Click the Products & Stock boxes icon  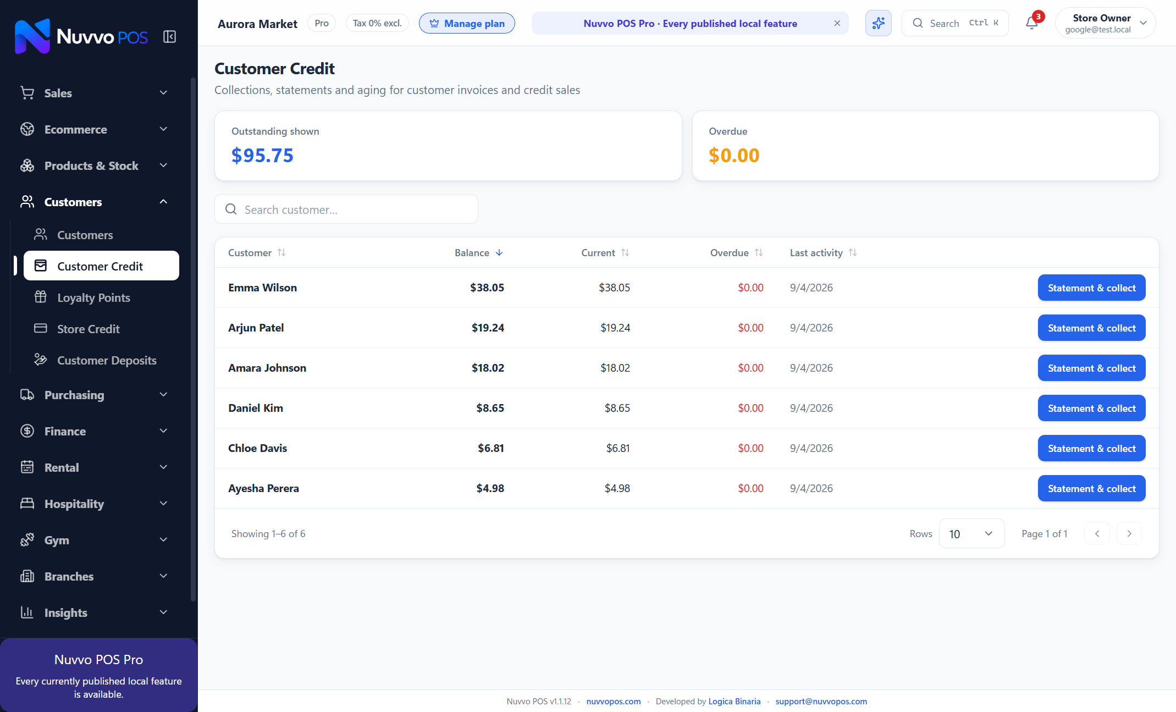click(27, 165)
